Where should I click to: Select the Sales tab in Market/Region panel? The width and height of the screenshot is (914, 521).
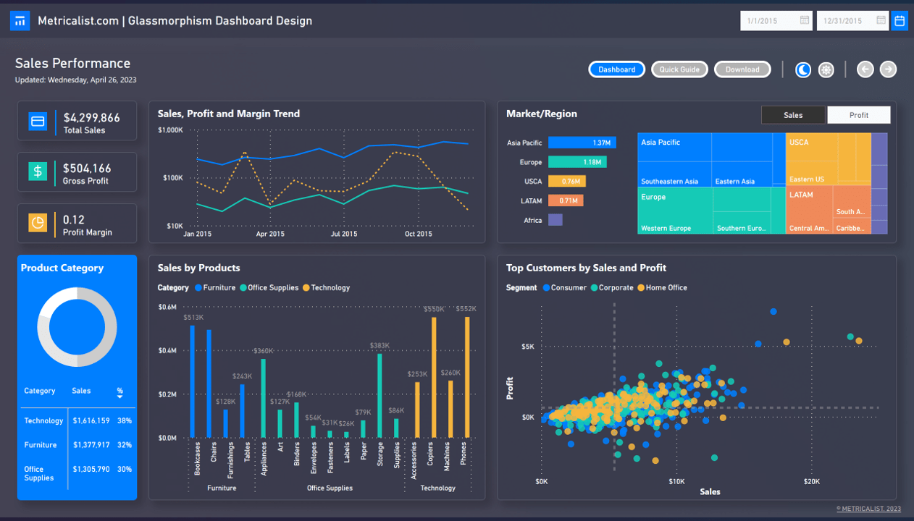(x=793, y=114)
